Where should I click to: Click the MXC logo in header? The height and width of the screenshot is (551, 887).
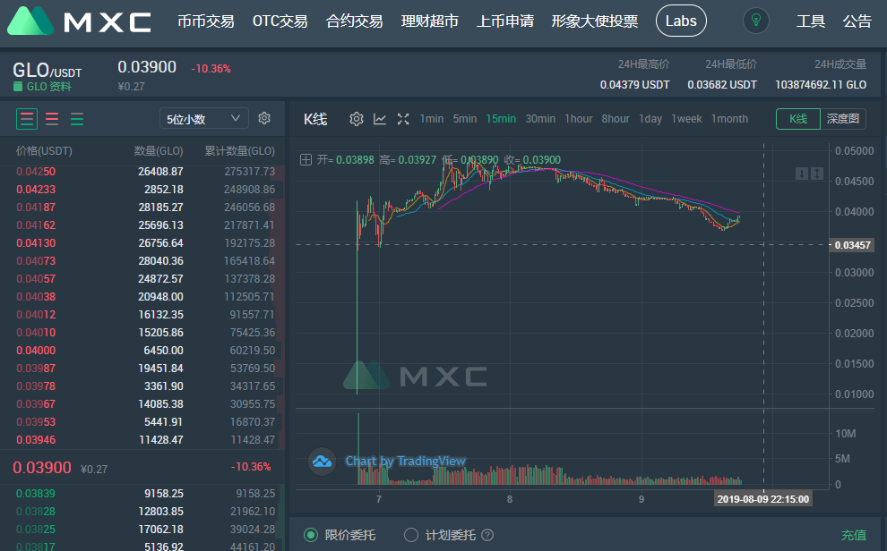(x=79, y=21)
